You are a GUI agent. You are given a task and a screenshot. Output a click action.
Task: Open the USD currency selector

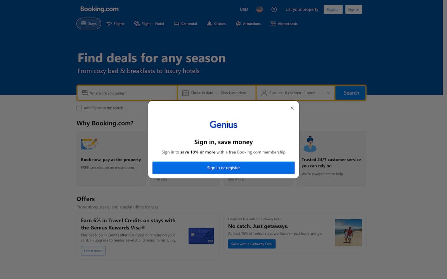click(244, 9)
